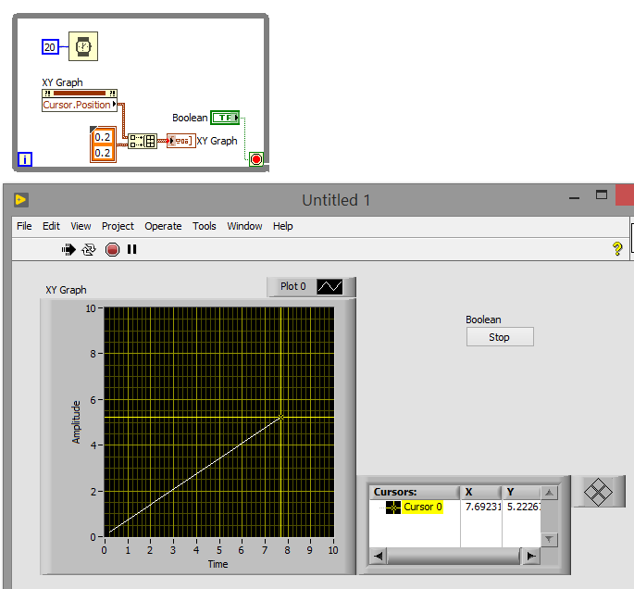This screenshot has width=634, height=589.
Task: Open context help question mark icon
Action: pos(617,249)
